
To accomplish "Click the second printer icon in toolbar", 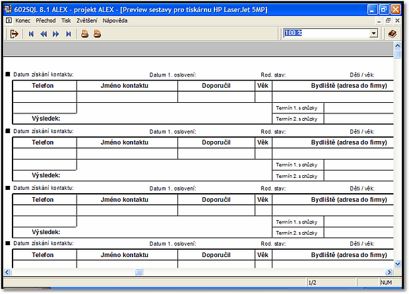I will pos(97,34).
